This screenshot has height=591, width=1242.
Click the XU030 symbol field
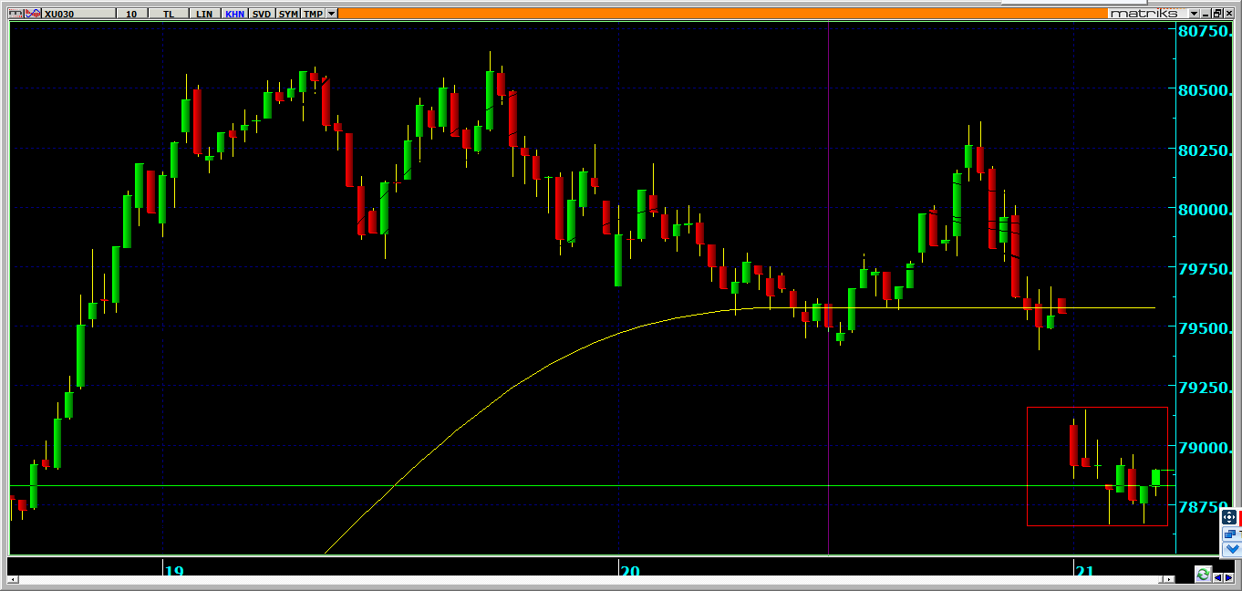(79, 14)
